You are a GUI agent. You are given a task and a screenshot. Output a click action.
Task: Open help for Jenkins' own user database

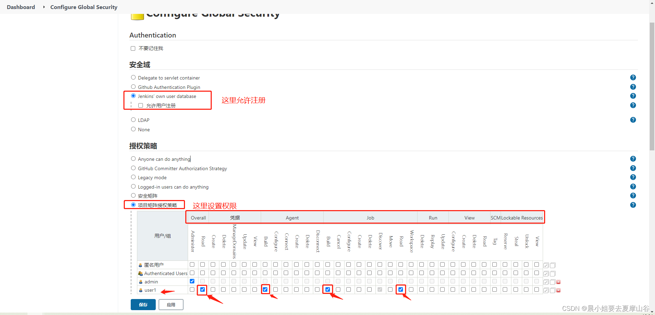pos(633,96)
